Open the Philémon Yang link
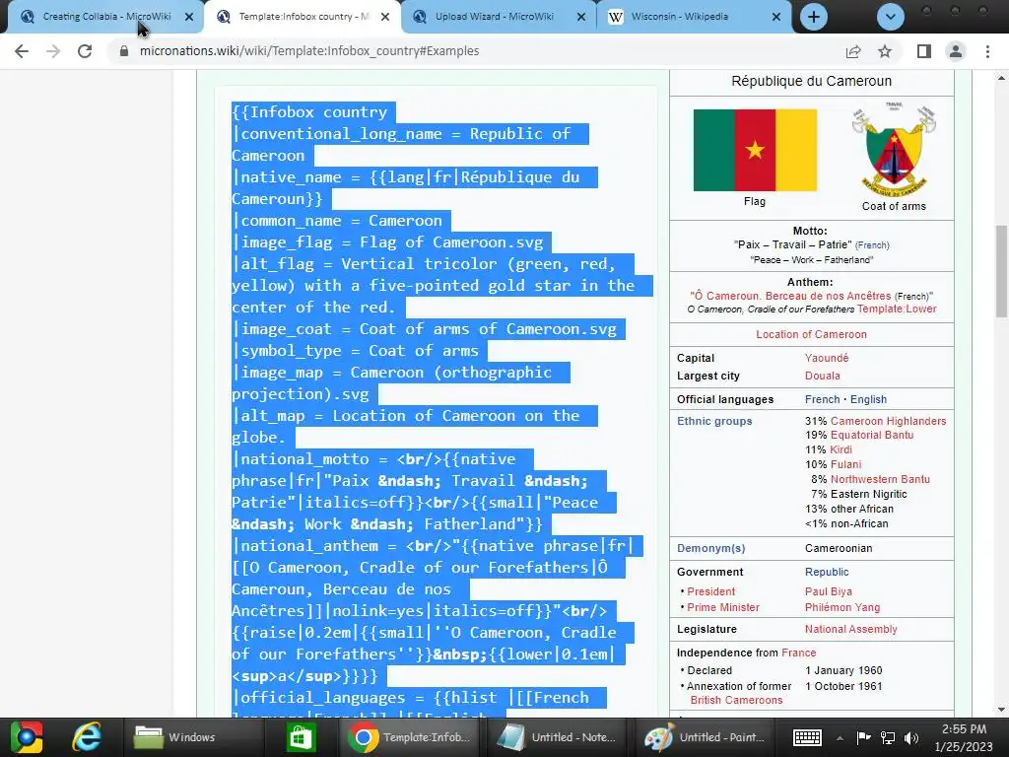1009x757 pixels. click(x=841, y=607)
